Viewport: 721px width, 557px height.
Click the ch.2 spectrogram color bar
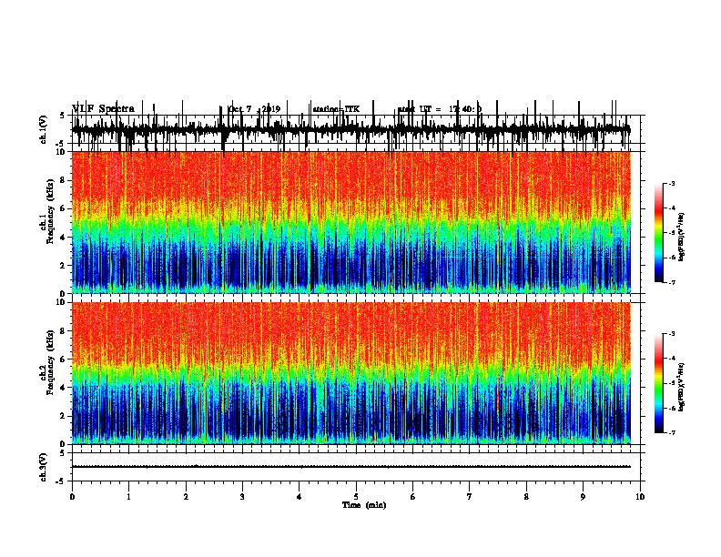(658, 383)
